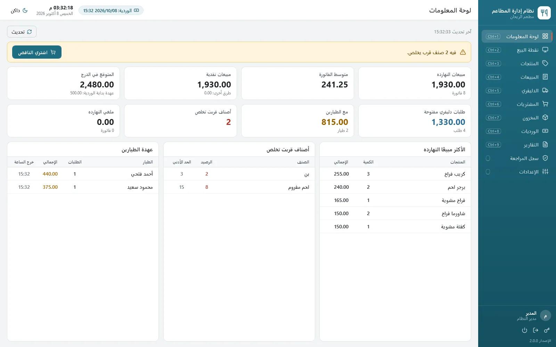Screen dimensions: 556x347
Task: Click the المنتجات tag icon
Action: click(x=545, y=64)
